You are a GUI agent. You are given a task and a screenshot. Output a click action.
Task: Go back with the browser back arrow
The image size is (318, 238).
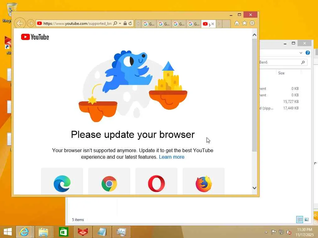coord(20,23)
